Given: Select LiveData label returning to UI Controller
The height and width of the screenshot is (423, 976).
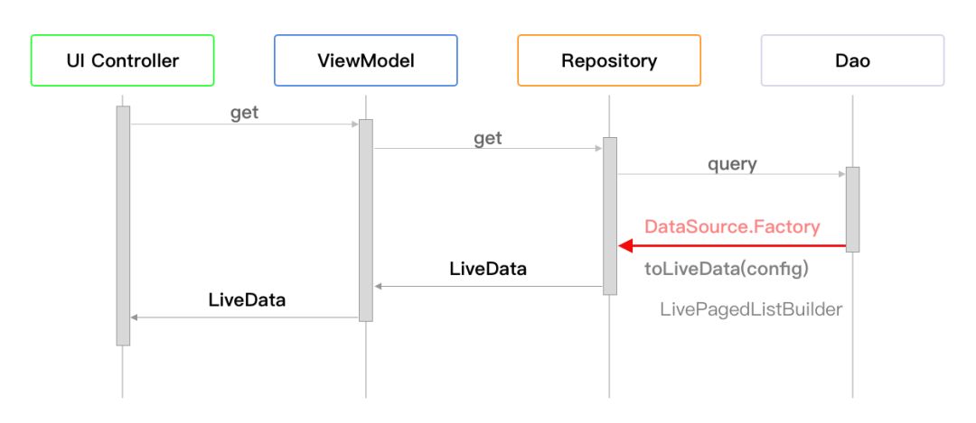Looking at the screenshot, I should pos(247,300).
